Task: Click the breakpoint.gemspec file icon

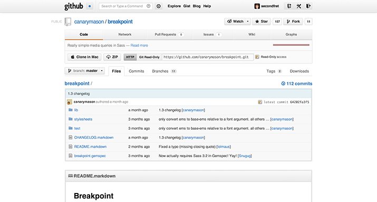Action: click(x=71, y=156)
